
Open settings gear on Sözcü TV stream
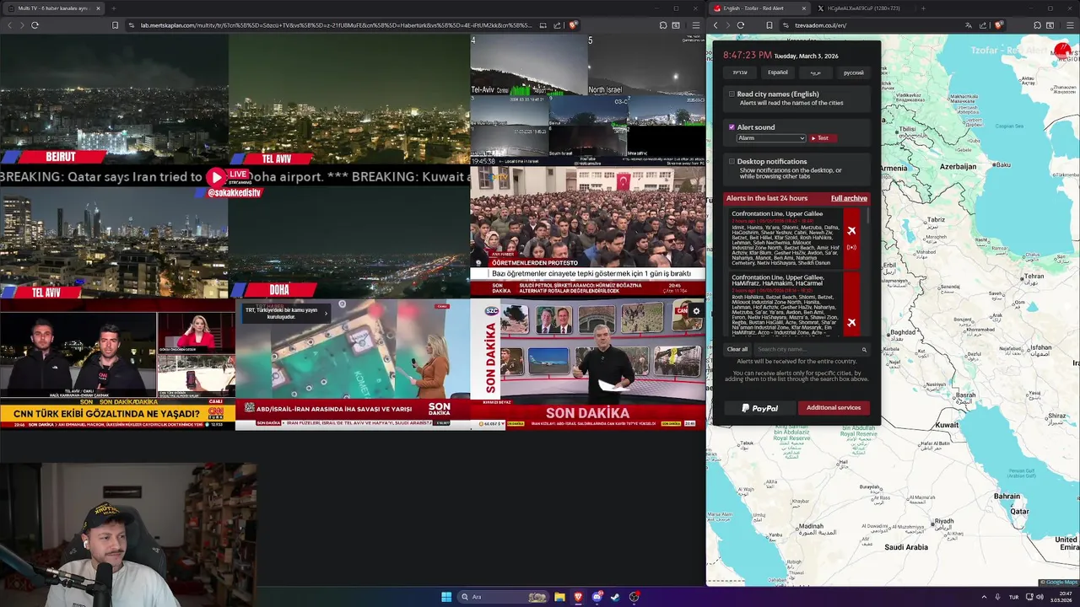click(x=696, y=311)
